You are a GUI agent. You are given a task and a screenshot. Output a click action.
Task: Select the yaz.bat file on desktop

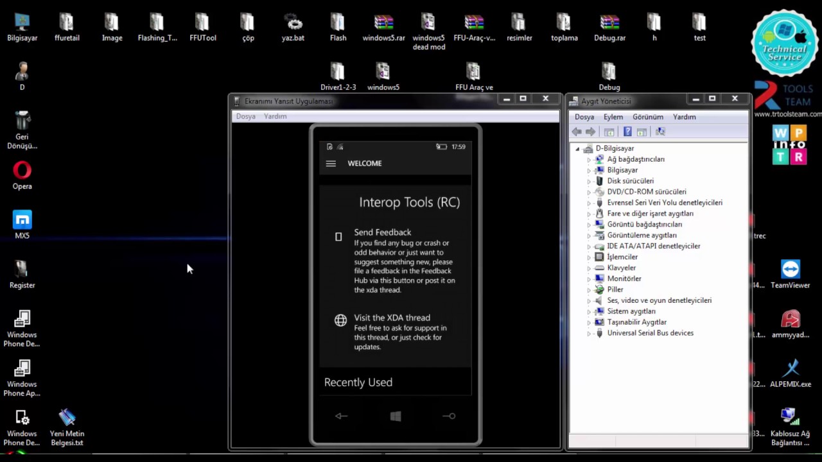pos(293,27)
